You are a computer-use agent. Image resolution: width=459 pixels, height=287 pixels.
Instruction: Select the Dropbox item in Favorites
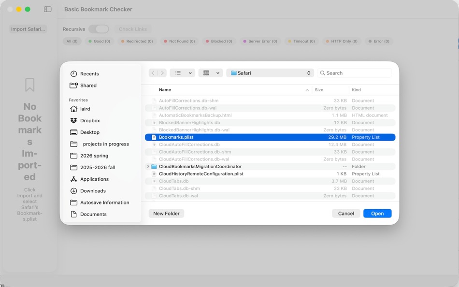[x=90, y=120]
